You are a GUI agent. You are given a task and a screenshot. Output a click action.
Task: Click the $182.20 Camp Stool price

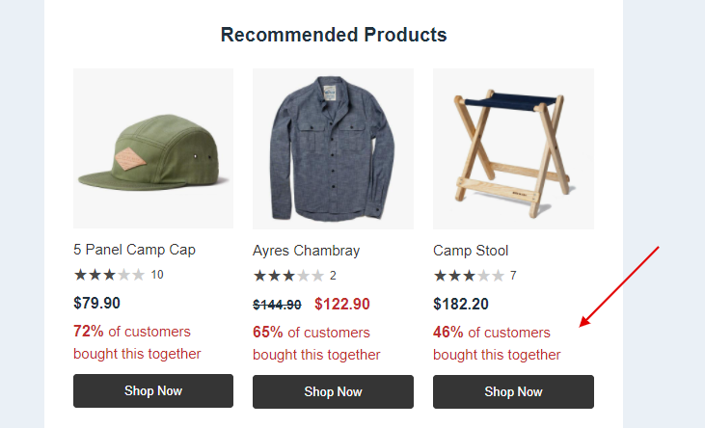coord(461,304)
